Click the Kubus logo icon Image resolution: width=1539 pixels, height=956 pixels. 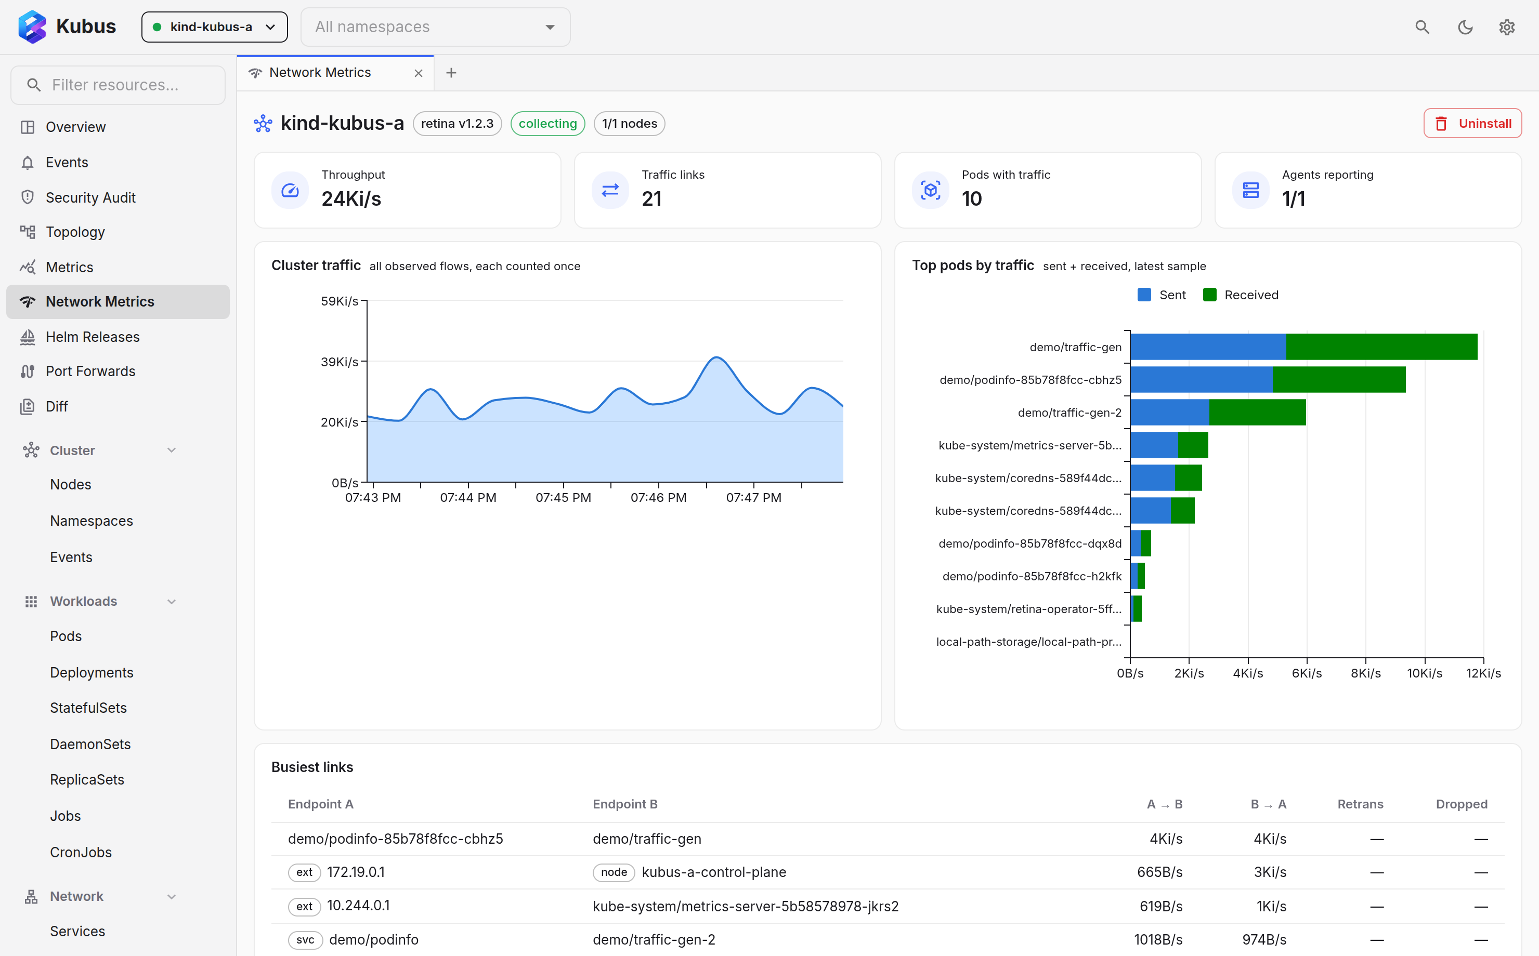[x=32, y=26]
